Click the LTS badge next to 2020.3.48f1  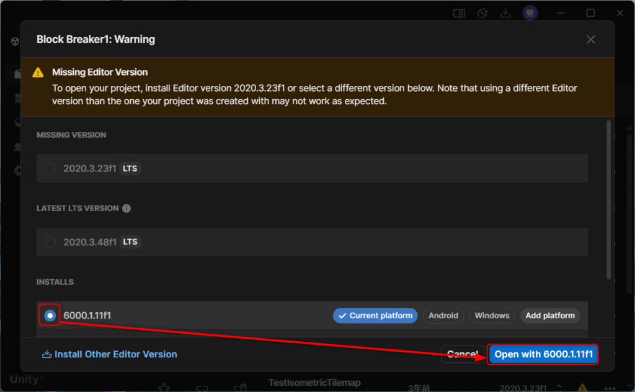tap(130, 242)
